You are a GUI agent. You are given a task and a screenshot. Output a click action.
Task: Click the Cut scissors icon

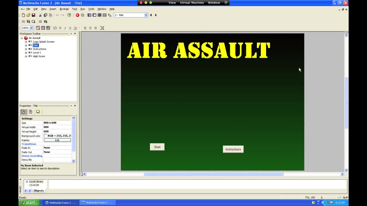pos(40,15)
